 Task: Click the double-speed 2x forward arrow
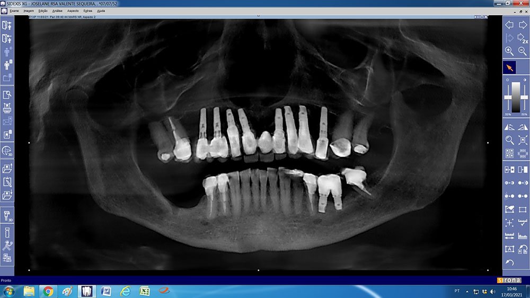click(x=523, y=38)
